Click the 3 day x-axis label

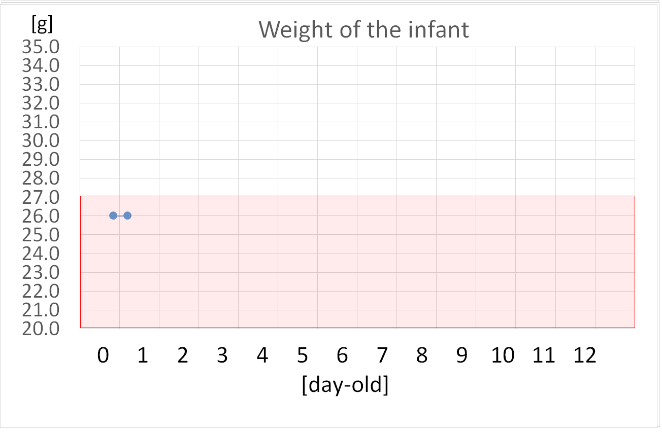pos(222,356)
